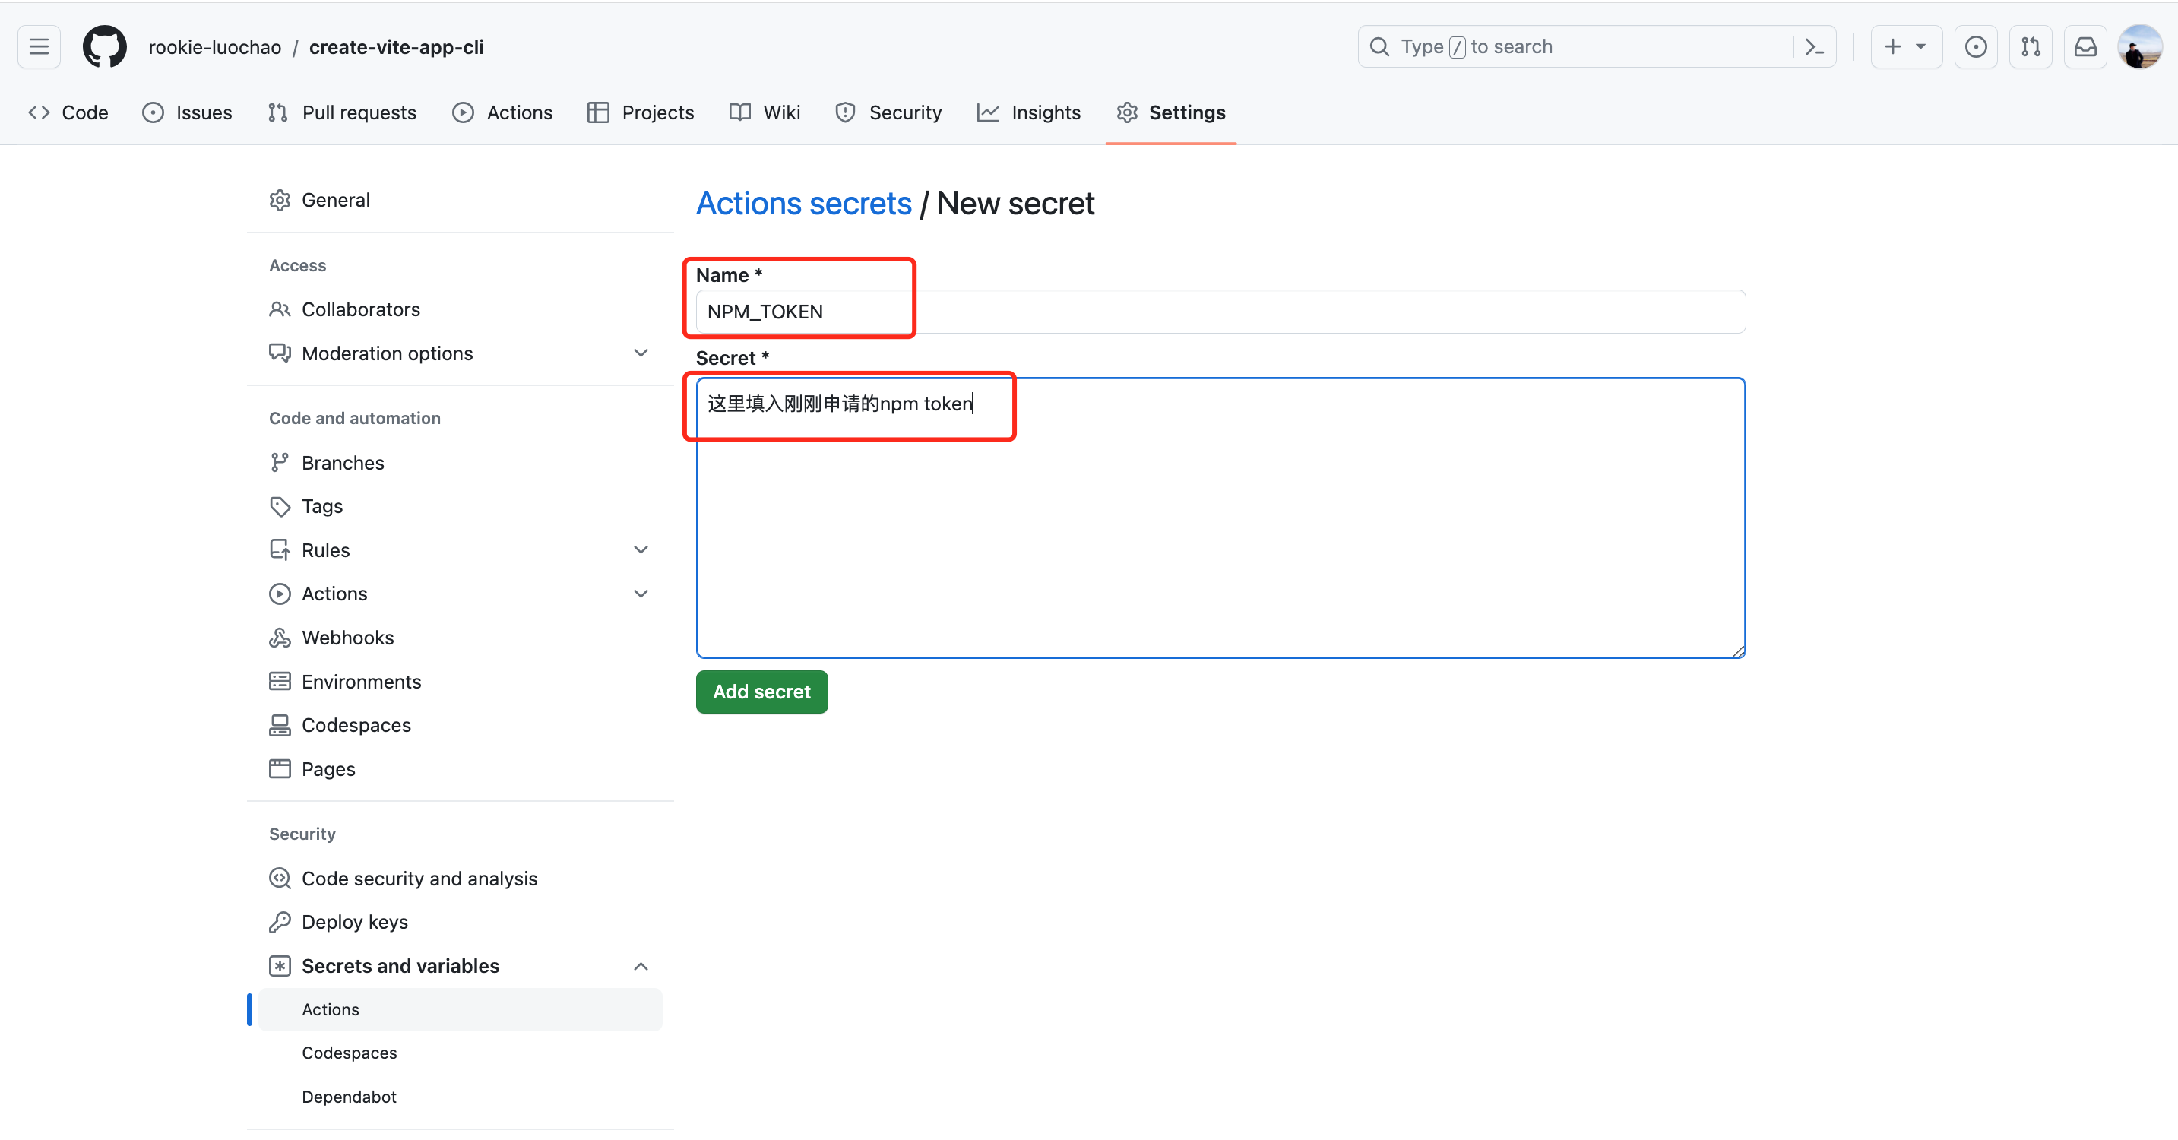Open the command palette icon

(1815, 46)
